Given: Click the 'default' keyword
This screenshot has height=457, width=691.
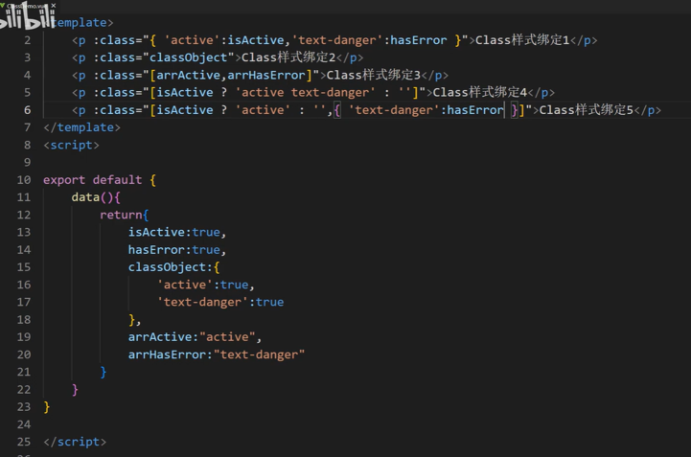Looking at the screenshot, I should point(117,180).
